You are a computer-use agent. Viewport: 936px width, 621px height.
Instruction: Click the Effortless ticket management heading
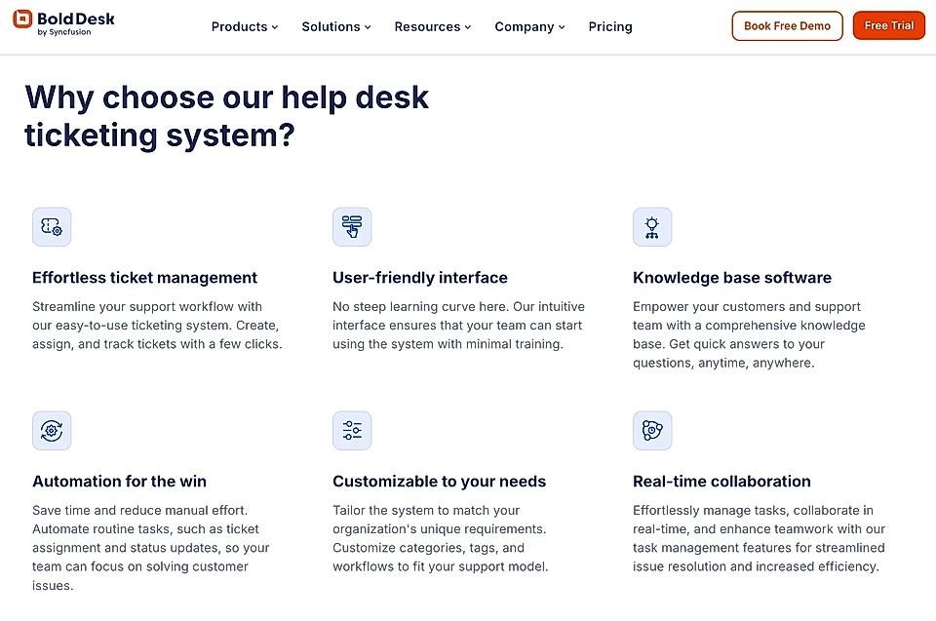[x=144, y=278]
